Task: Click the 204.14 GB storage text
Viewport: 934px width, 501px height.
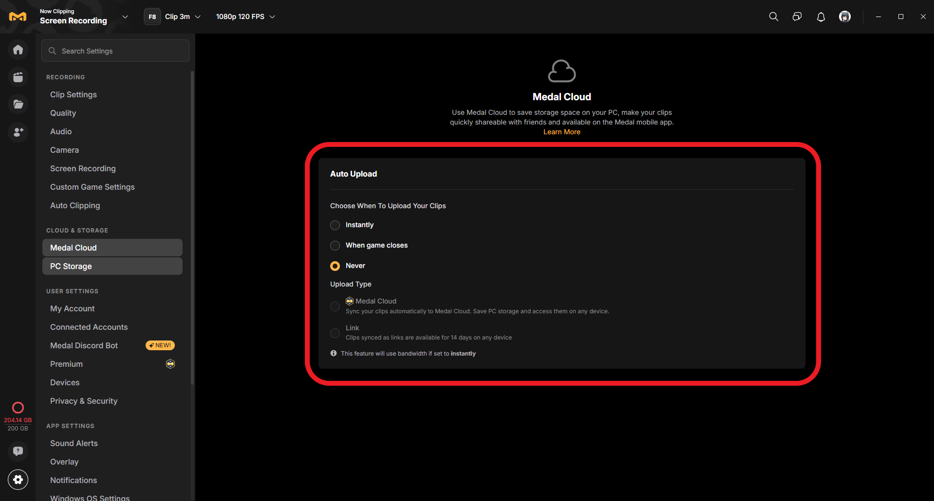Action: coord(18,420)
